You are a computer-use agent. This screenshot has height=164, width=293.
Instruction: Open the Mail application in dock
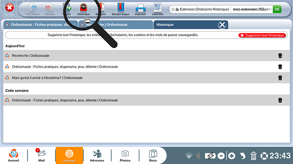click(x=41, y=155)
